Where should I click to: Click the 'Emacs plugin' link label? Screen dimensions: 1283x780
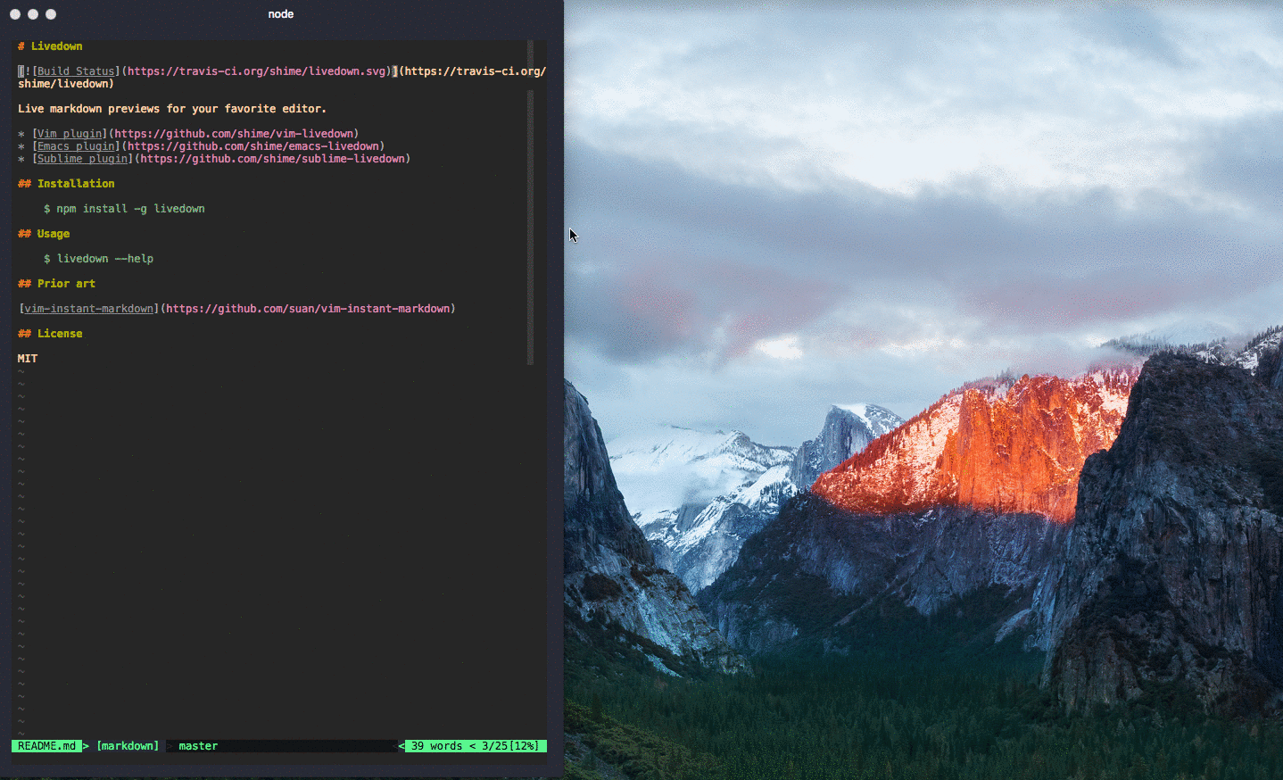[76, 146]
